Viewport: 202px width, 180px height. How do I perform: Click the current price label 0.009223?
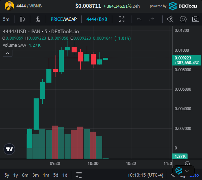187,60
